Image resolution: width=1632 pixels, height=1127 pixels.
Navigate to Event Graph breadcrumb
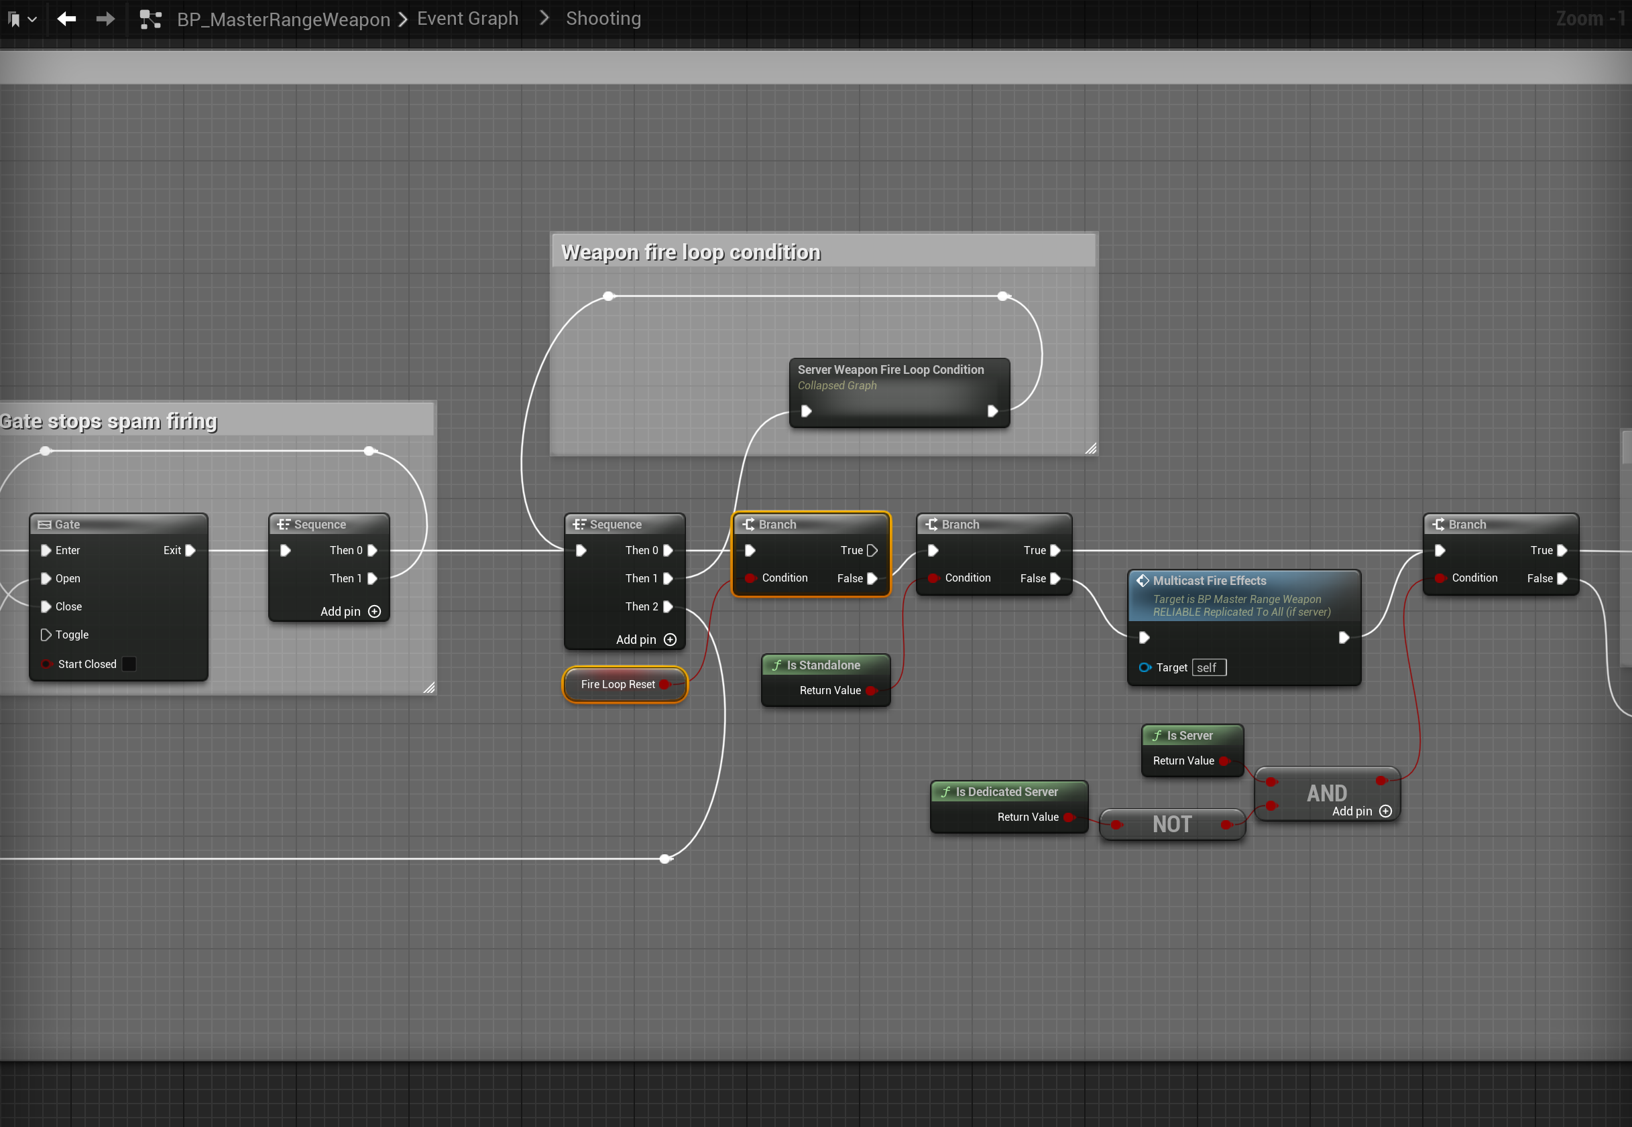point(467,19)
